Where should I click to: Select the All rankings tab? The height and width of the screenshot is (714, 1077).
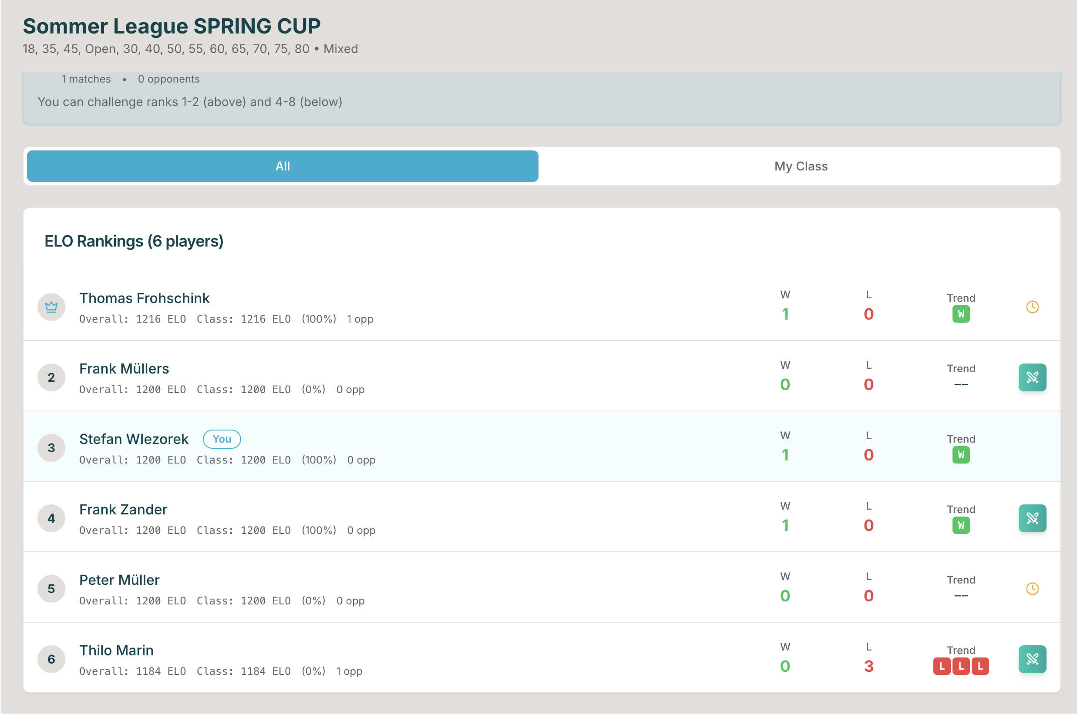coord(283,166)
